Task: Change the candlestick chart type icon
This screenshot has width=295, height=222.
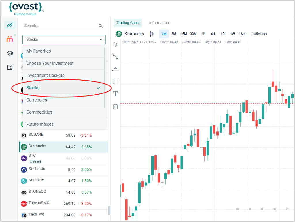Action: [152, 34]
